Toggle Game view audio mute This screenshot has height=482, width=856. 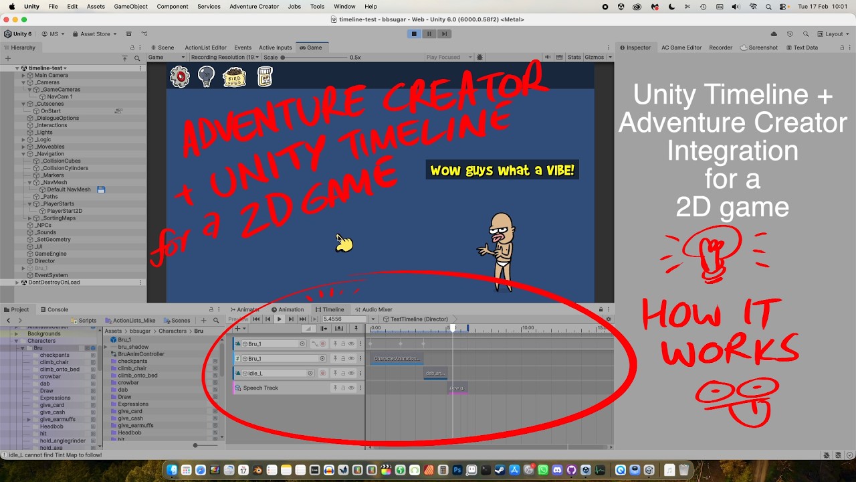click(x=549, y=57)
